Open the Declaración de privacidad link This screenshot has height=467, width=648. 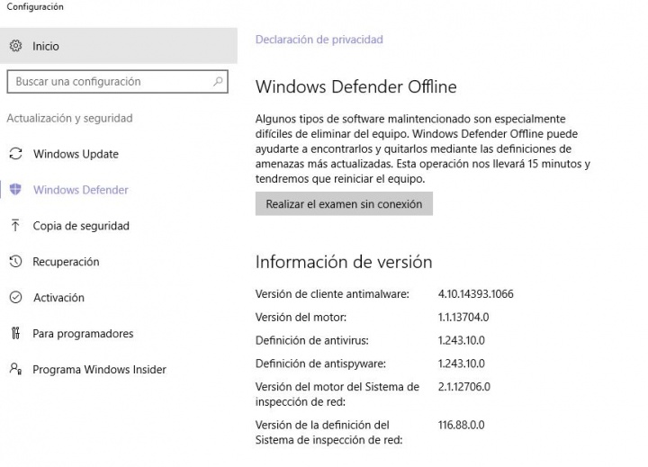pyautogui.click(x=319, y=40)
